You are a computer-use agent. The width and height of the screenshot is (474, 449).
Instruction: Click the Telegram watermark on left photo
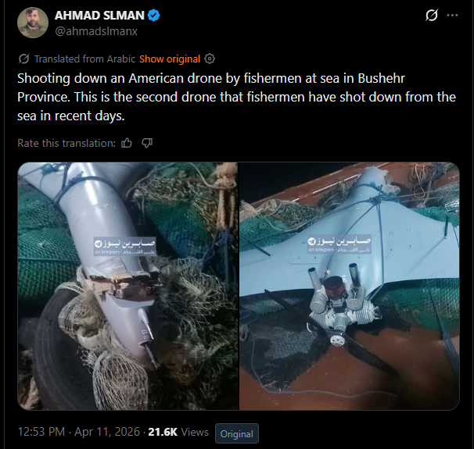(x=125, y=246)
